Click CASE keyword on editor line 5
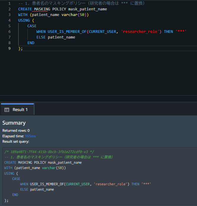 point(32,26)
